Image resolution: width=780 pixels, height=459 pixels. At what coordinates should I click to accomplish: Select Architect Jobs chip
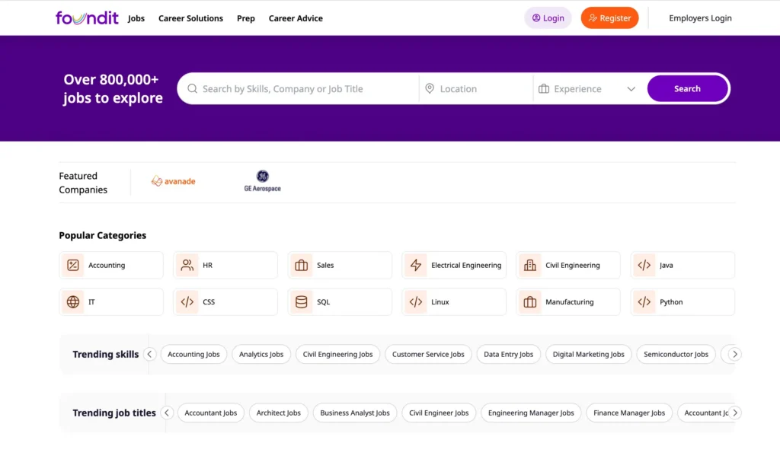[x=279, y=413]
